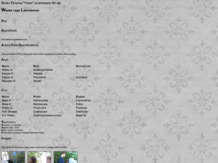Click the English term 'Made by'
The height and width of the screenshot is (163, 218).
(x=81, y=116)
